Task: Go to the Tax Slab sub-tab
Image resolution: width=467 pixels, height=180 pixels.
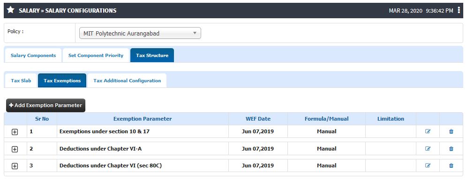Action: point(21,81)
